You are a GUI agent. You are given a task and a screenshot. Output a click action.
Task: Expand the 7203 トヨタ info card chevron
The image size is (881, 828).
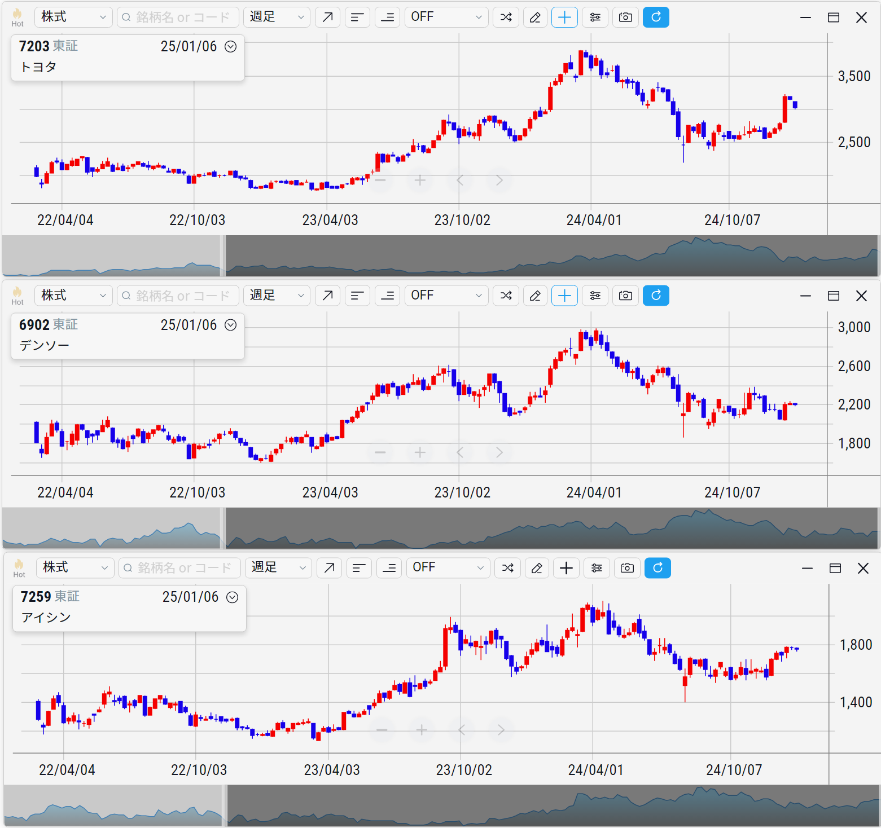[x=231, y=46]
